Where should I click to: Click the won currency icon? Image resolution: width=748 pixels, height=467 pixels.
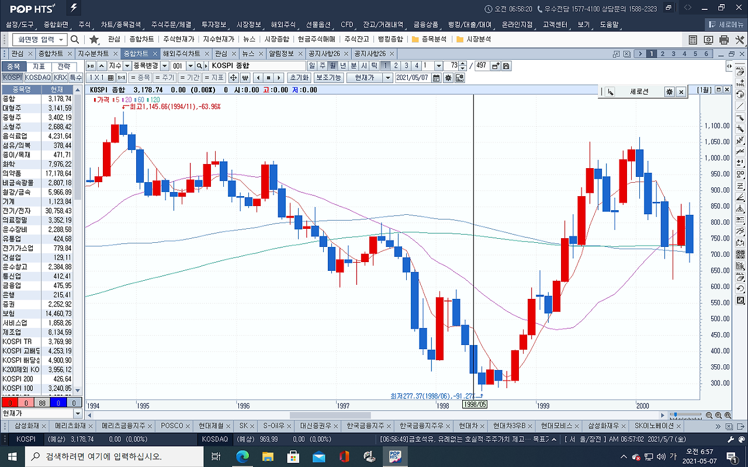(245, 78)
